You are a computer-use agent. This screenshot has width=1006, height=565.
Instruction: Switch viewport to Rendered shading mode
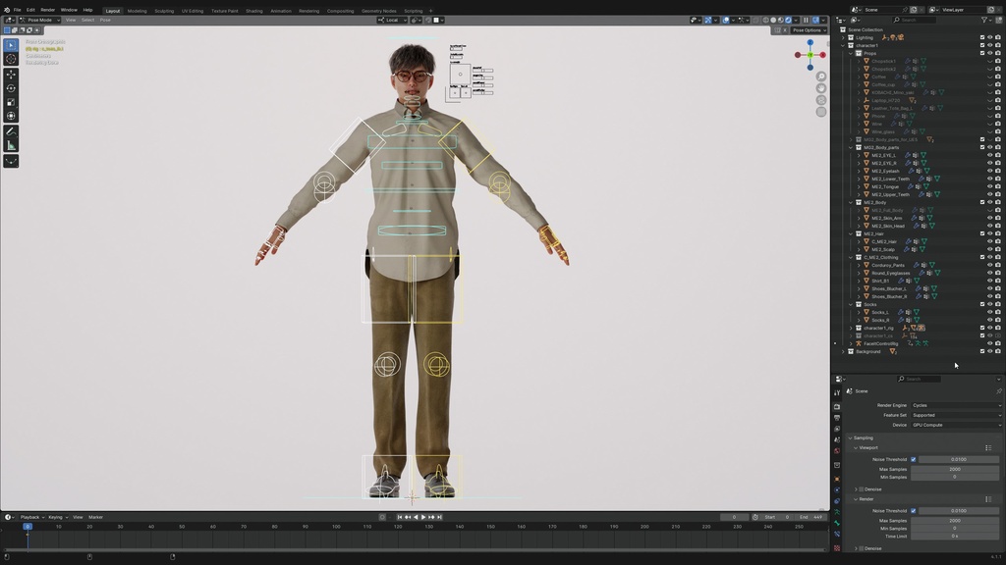tap(788, 20)
